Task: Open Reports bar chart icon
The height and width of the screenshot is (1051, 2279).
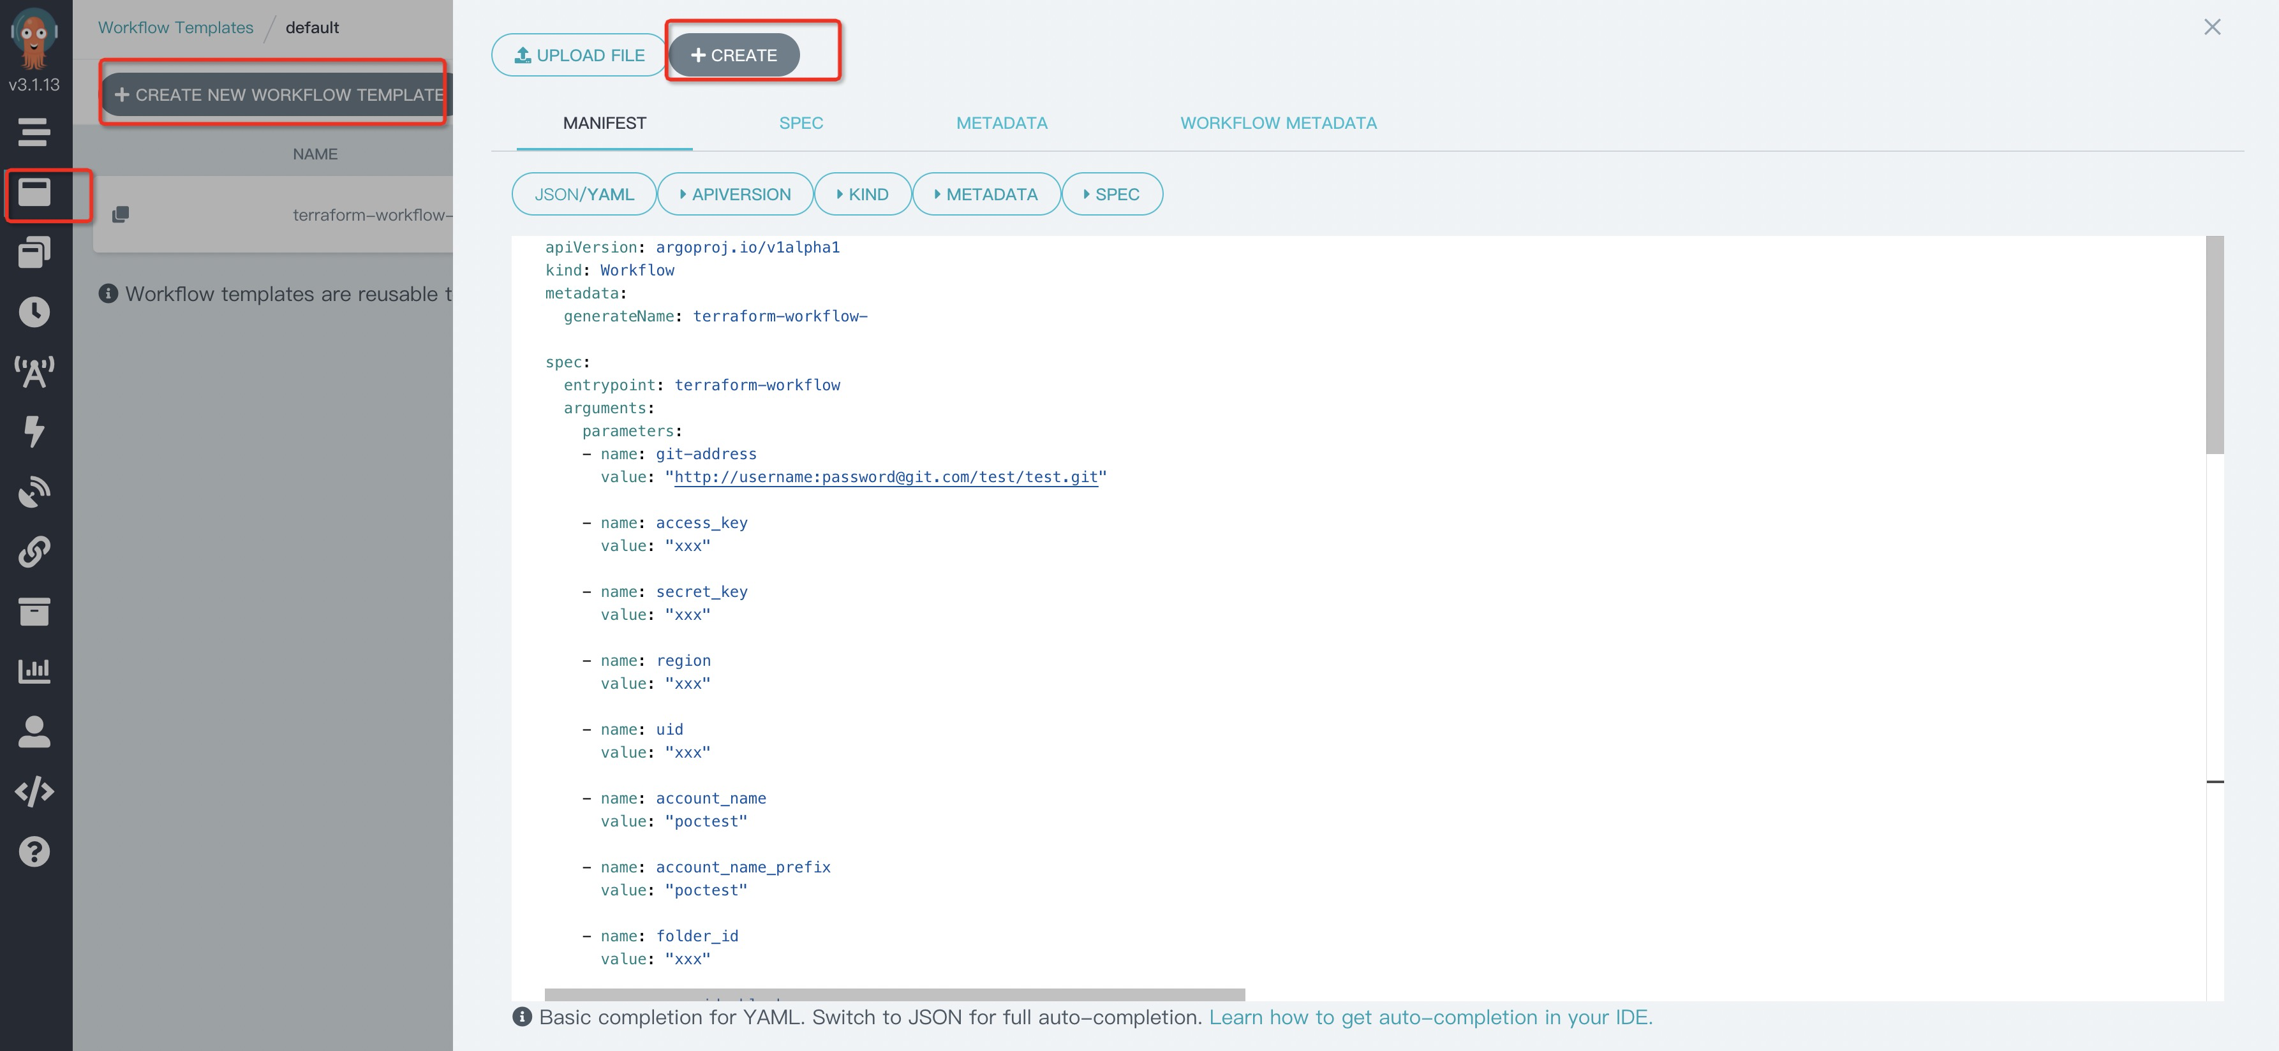Action: pos(34,671)
